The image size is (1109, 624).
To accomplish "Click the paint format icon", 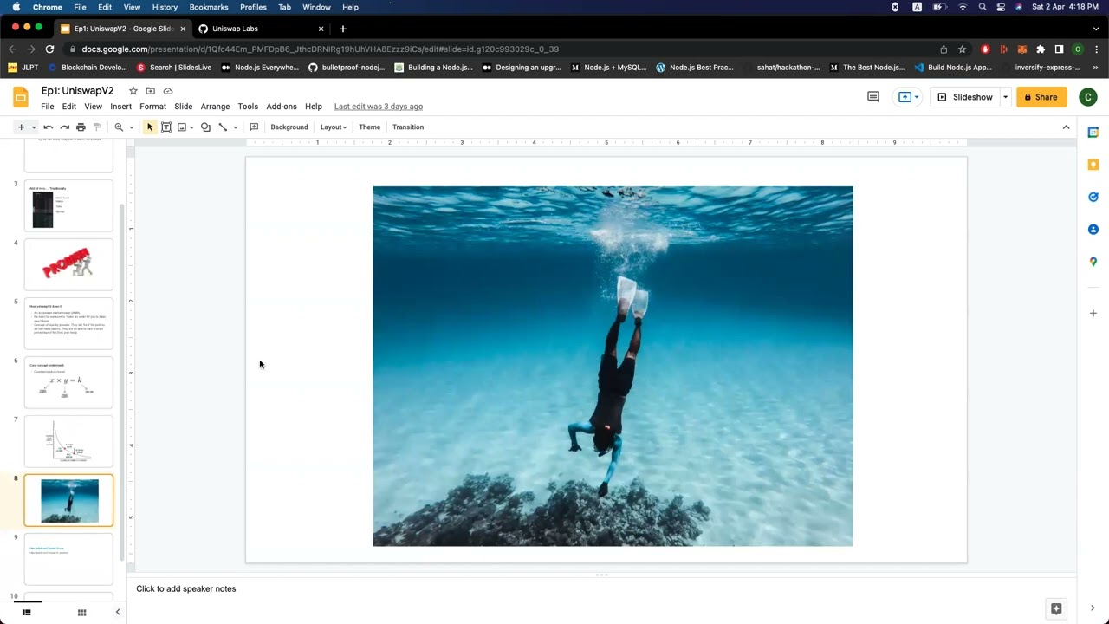I will [97, 127].
